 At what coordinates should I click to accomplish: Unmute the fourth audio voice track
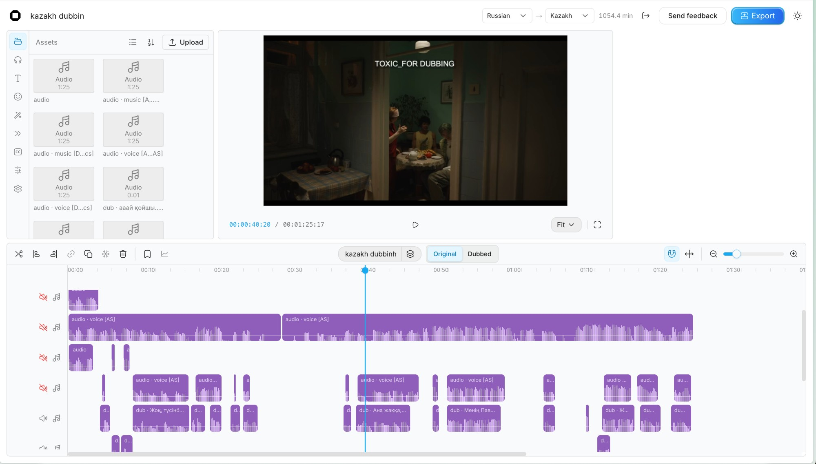43,388
